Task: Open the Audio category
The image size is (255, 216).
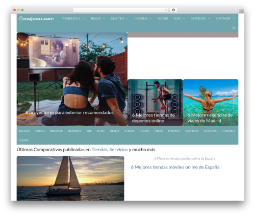Action: pos(100,131)
